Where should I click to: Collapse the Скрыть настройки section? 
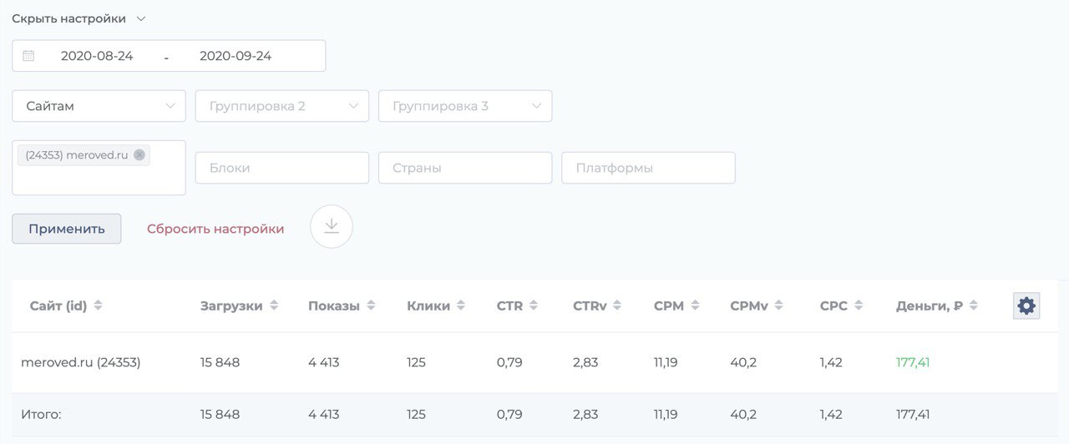pyautogui.click(x=79, y=18)
